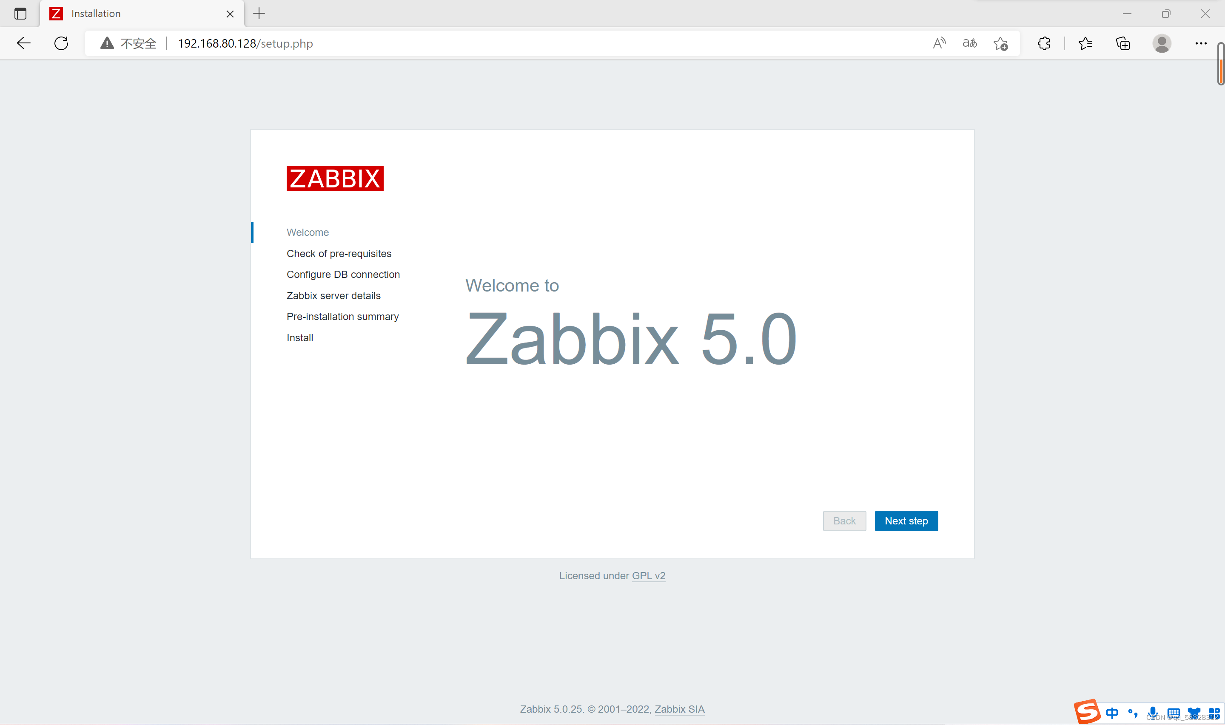
Task: Open the GPL v2 license link
Action: pos(648,575)
